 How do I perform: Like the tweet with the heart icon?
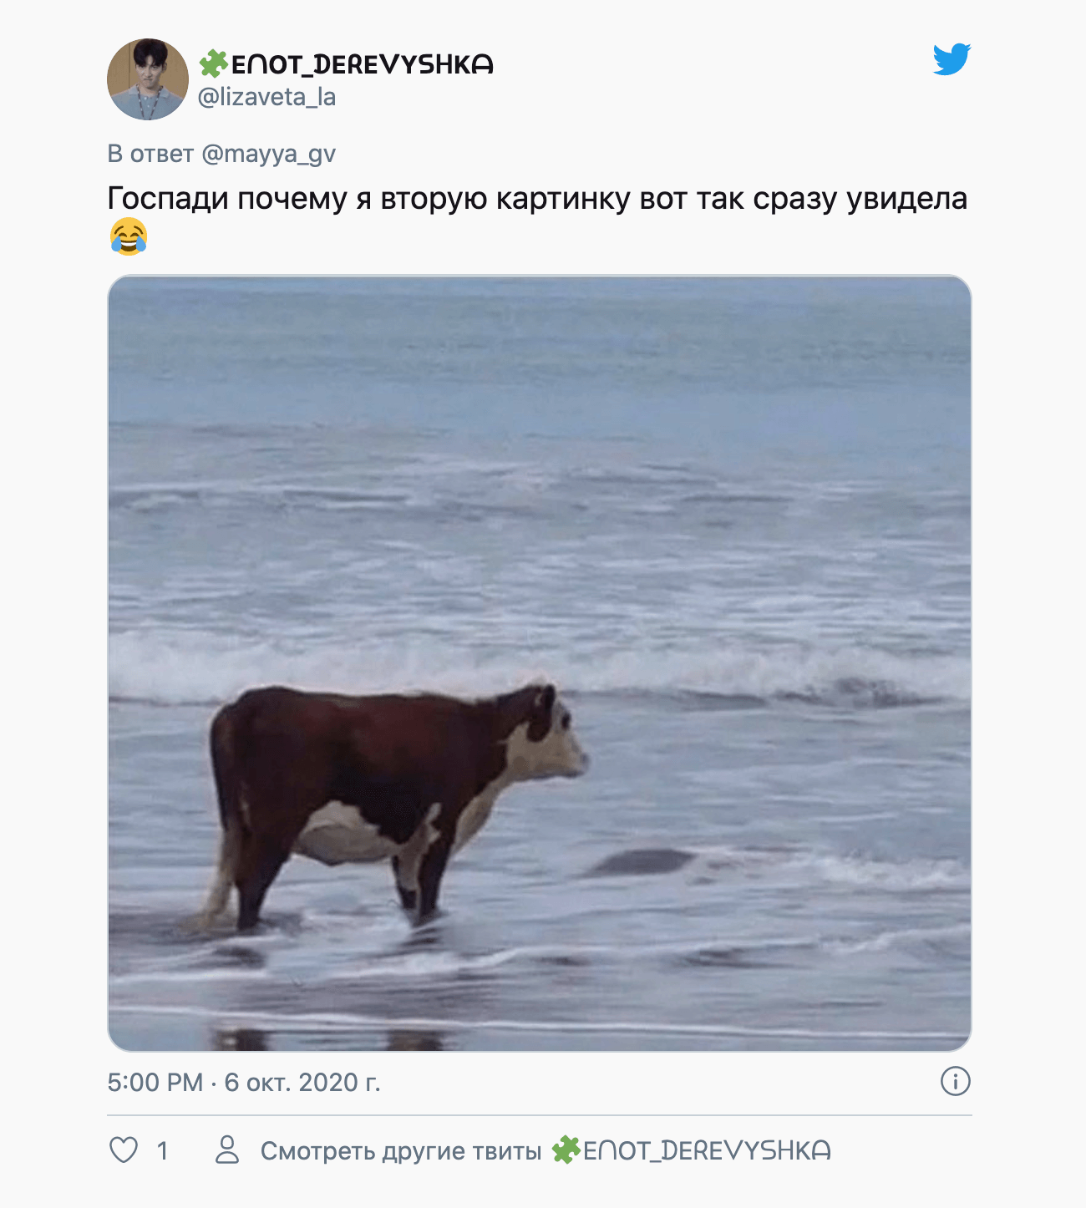click(124, 1150)
